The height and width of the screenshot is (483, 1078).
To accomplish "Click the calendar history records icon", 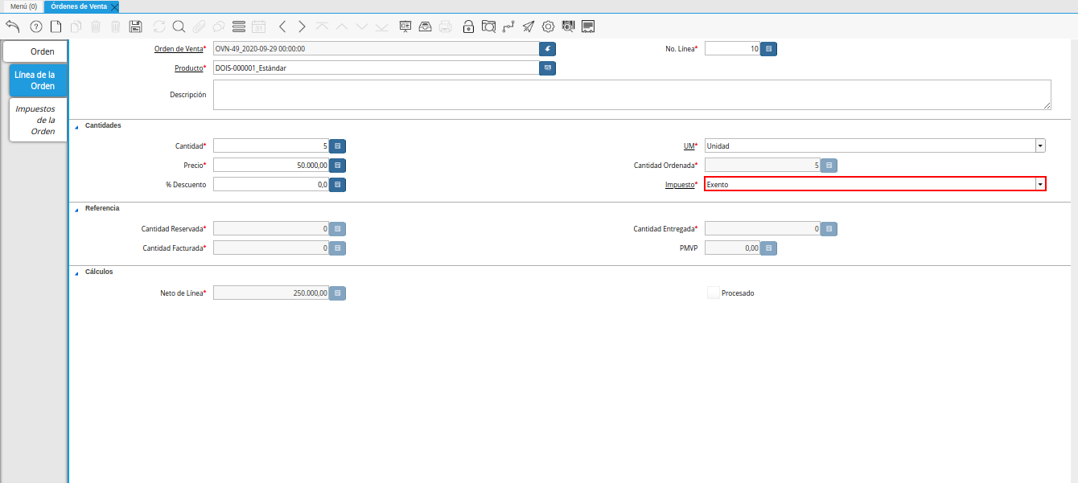I will point(258,27).
